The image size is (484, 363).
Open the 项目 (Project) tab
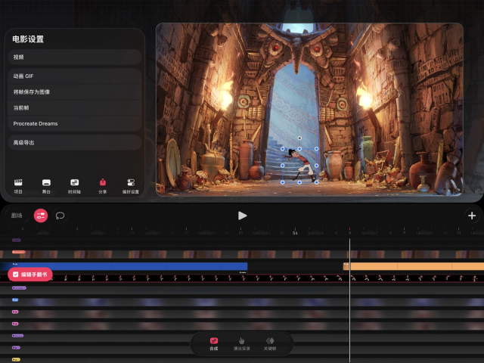point(19,185)
